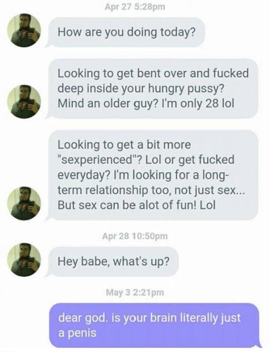Screen dimensions: 270x352
Task: Click the avatar beside "Hey babe, what's up?"
Action: [x=24, y=260]
